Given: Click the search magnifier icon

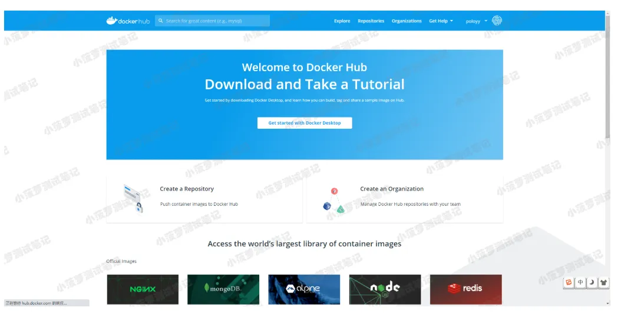Looking at the screenshot, I should pos(160,21).
